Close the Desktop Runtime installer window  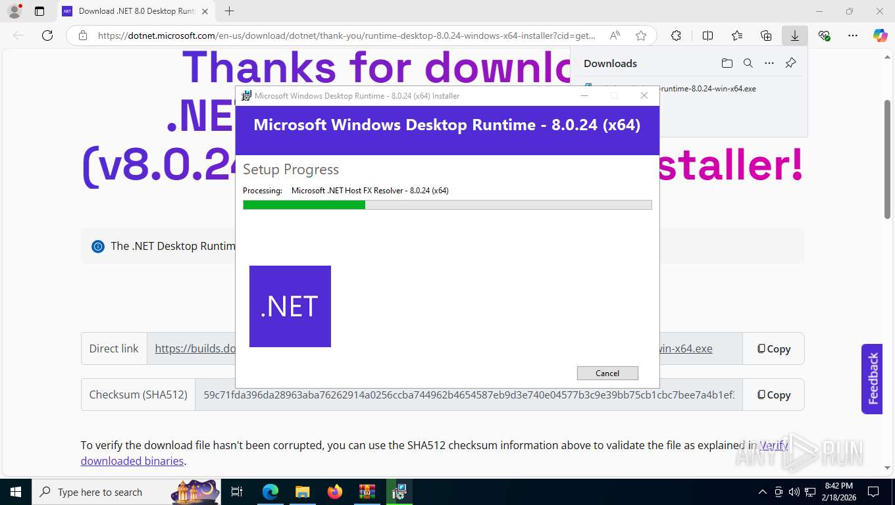pyautogui.click(x=644, y=95)
